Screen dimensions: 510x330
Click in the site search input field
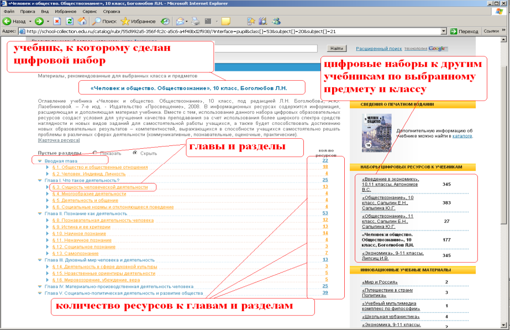[x=265, y=49]
